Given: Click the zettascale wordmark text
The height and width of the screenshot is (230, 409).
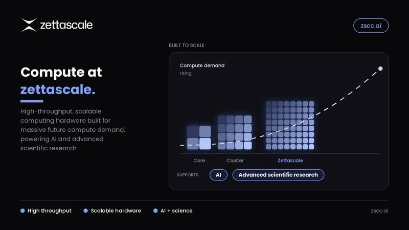Looking at the screenshot, I should (x=66, y=25).
